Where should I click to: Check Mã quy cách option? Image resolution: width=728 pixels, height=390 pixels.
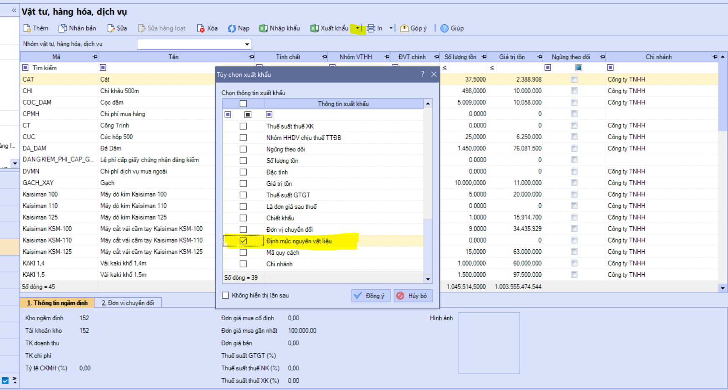243,253
